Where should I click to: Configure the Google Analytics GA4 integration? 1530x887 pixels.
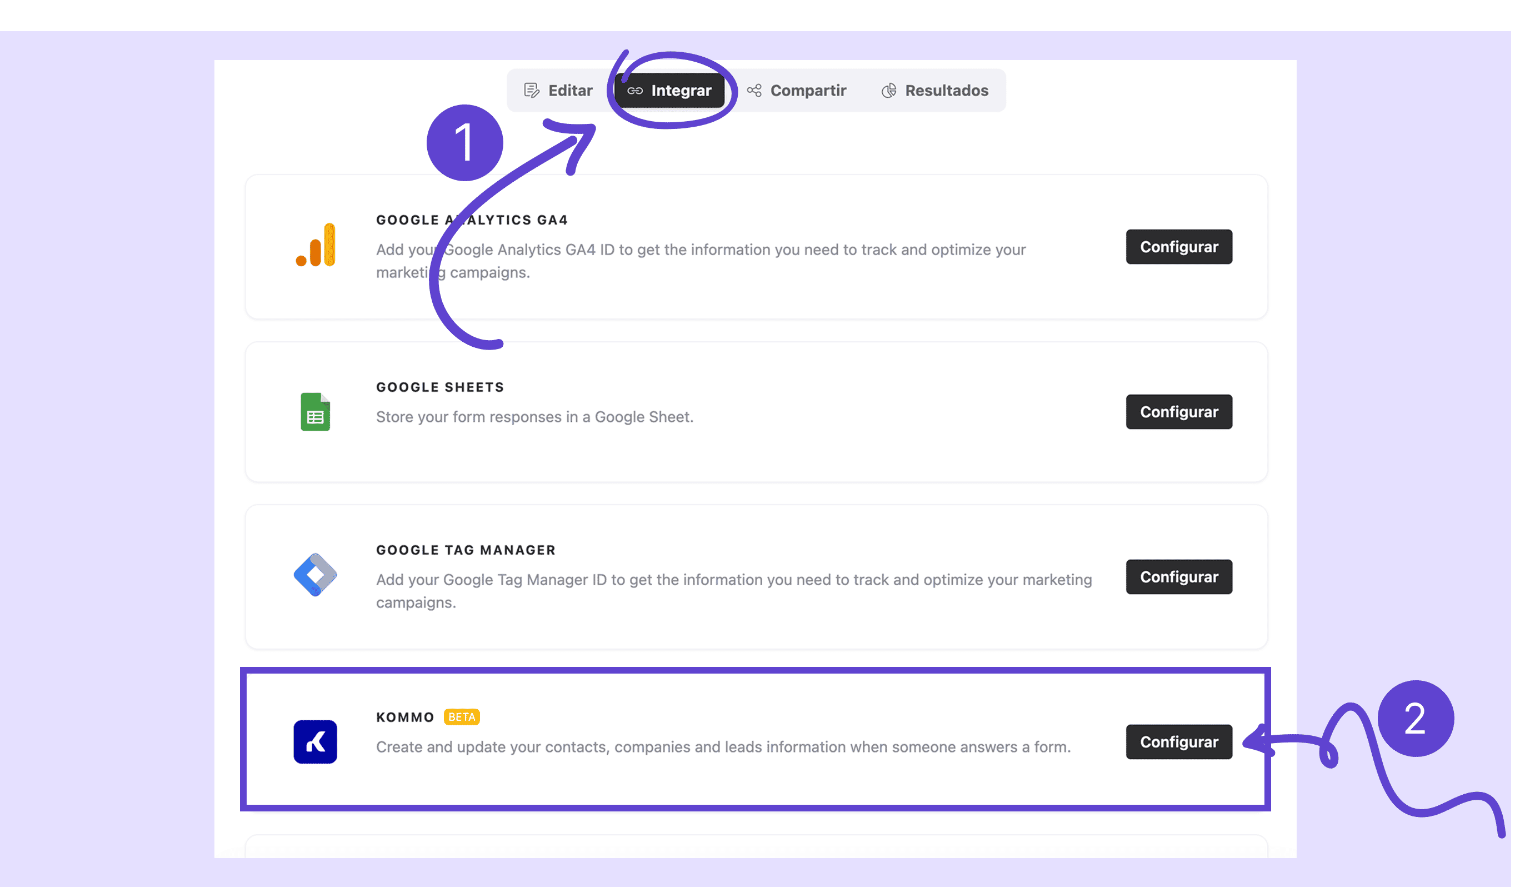[x=1178, y=247]
